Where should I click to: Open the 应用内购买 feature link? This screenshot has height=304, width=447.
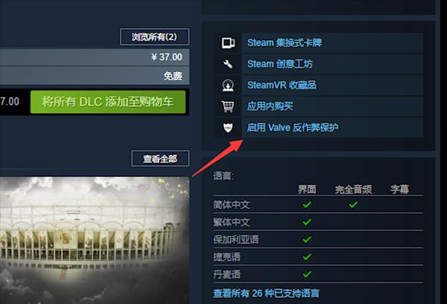point(270,106)
